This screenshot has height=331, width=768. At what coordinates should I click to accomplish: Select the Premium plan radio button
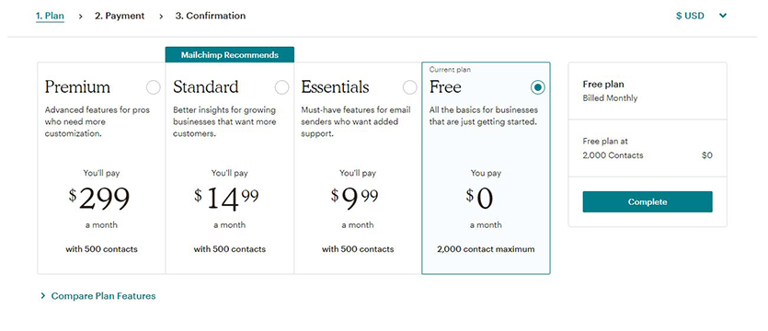(154, 87)
